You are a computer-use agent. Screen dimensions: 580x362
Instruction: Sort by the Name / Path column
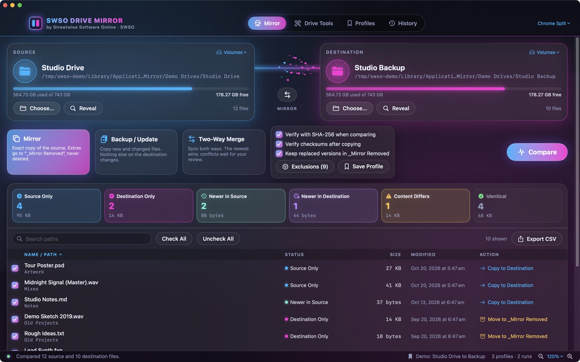click(x=43, y=254)
